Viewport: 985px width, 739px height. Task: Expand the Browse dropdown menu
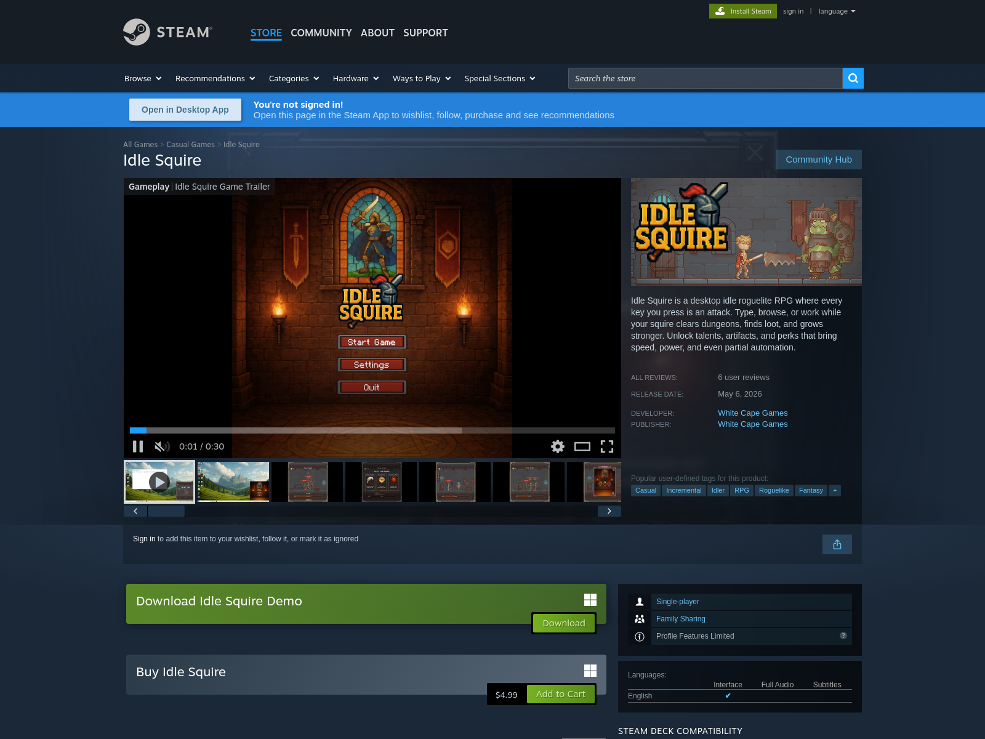[x=143, y=78]
